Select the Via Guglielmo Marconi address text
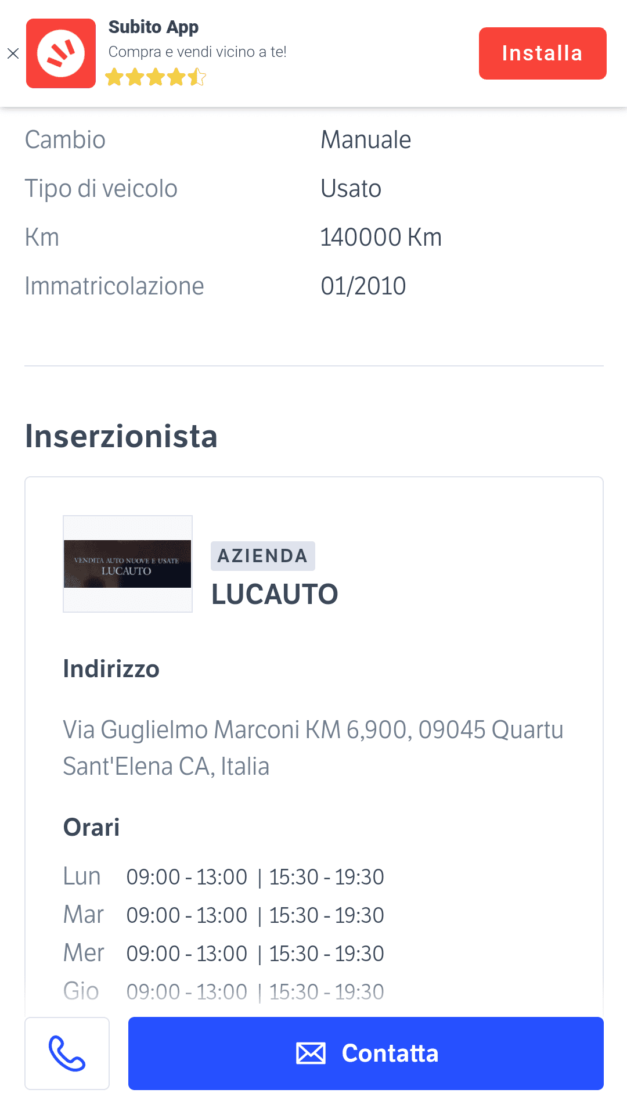This screenshot has height=1111, width=627. [313, 748]
